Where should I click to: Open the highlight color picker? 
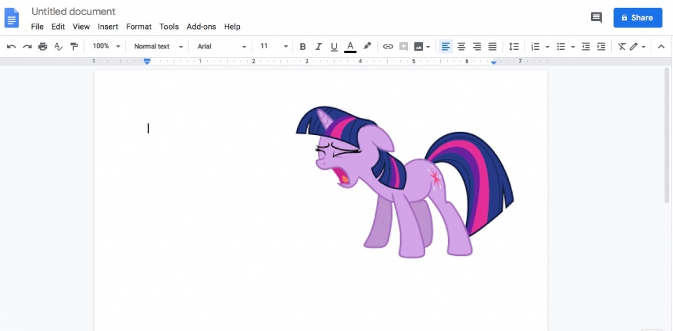coord(367,47)
